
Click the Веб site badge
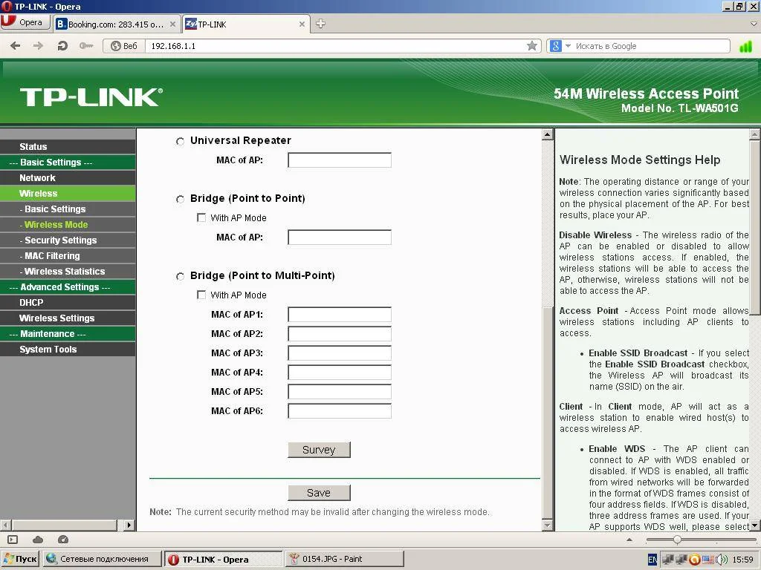point(124,46)
